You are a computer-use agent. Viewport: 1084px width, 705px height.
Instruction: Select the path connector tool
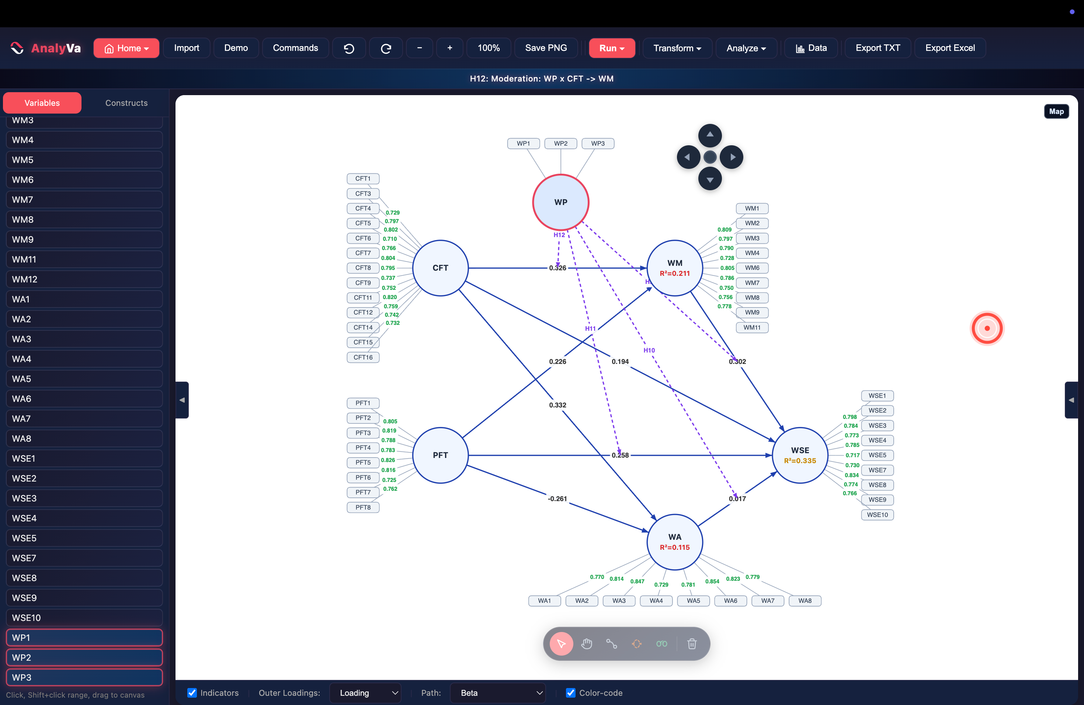tap(612, 643)
